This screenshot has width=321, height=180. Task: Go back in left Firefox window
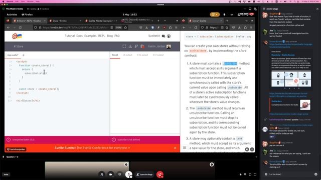coord(9,27)
